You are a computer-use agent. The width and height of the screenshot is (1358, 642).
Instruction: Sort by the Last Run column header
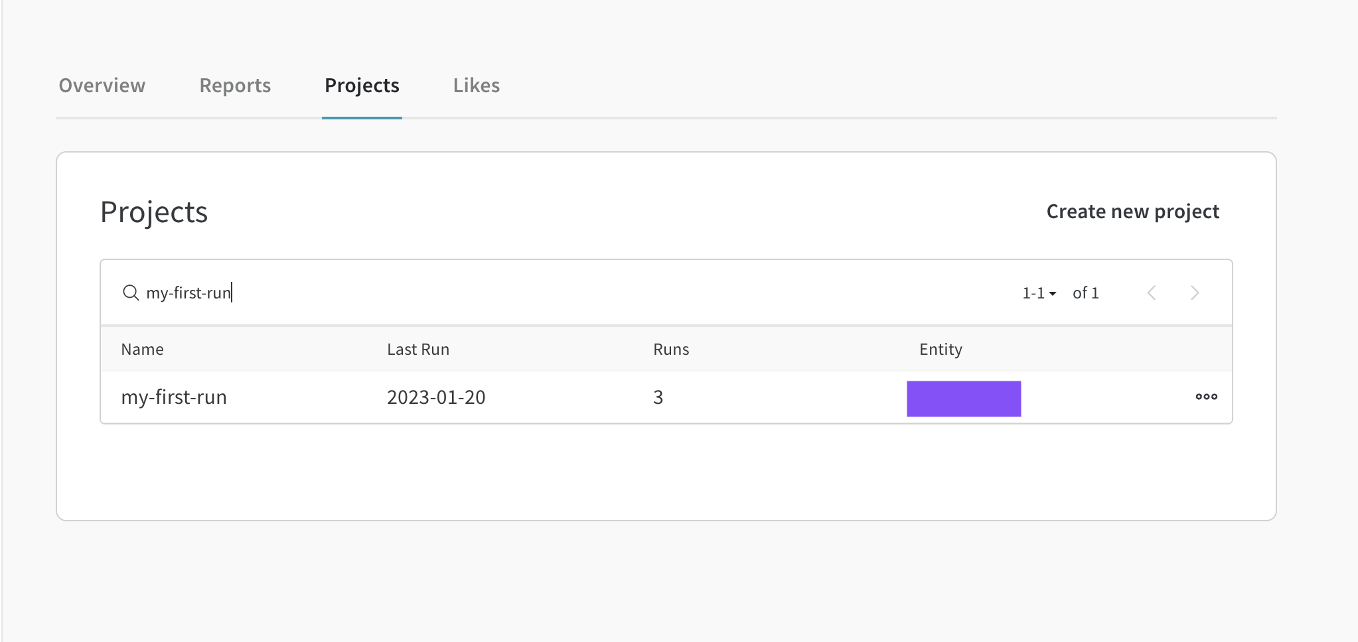click(x=418, y=350)
